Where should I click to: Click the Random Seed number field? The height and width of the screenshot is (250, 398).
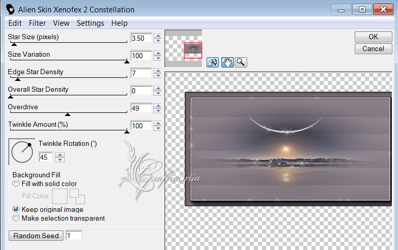pos(74,236)
